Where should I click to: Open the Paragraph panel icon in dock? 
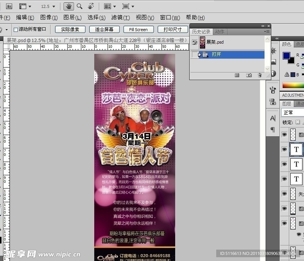tap(273, 129)
